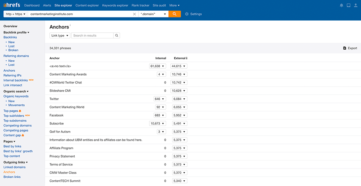Open the *.domain/* mode dropdown
The height and width of the screenshot is (186, 361).
[x=154, y=14]
